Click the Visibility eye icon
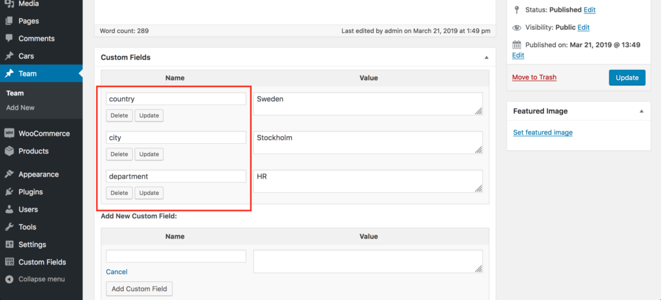The image size is (661, 300). pyautogui.click(x=516, y=27)
